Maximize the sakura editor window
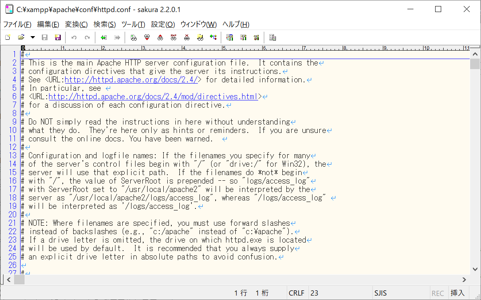 [x=438, y=9]
